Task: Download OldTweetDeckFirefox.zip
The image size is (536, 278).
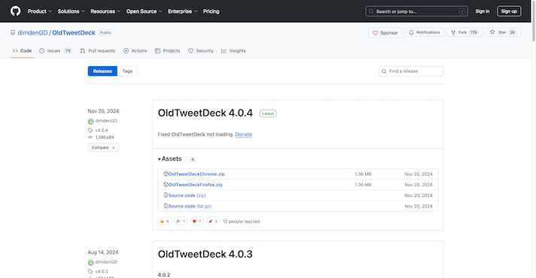Action: point(195,185)
